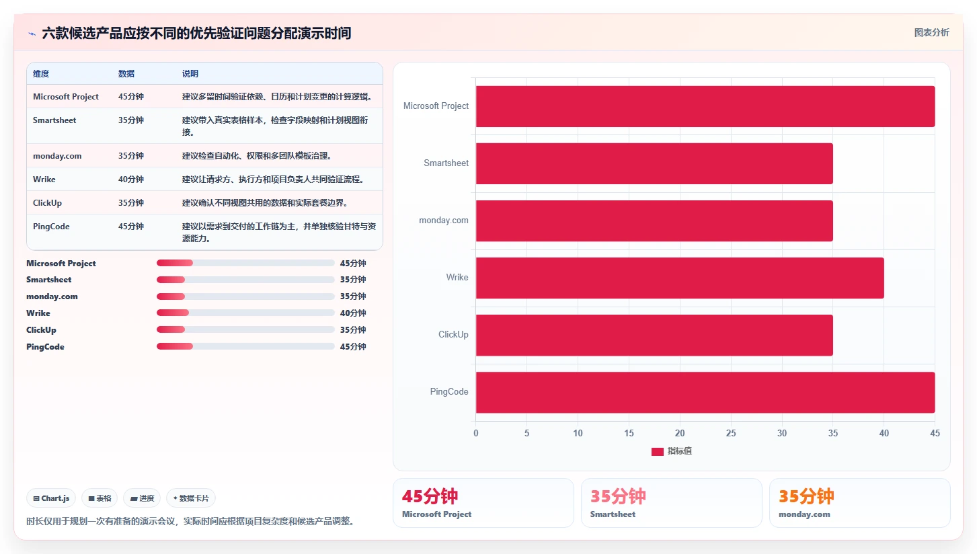Click the PingCode chart axis label
This screenshot has height=554, width=977.
[449, 392]
